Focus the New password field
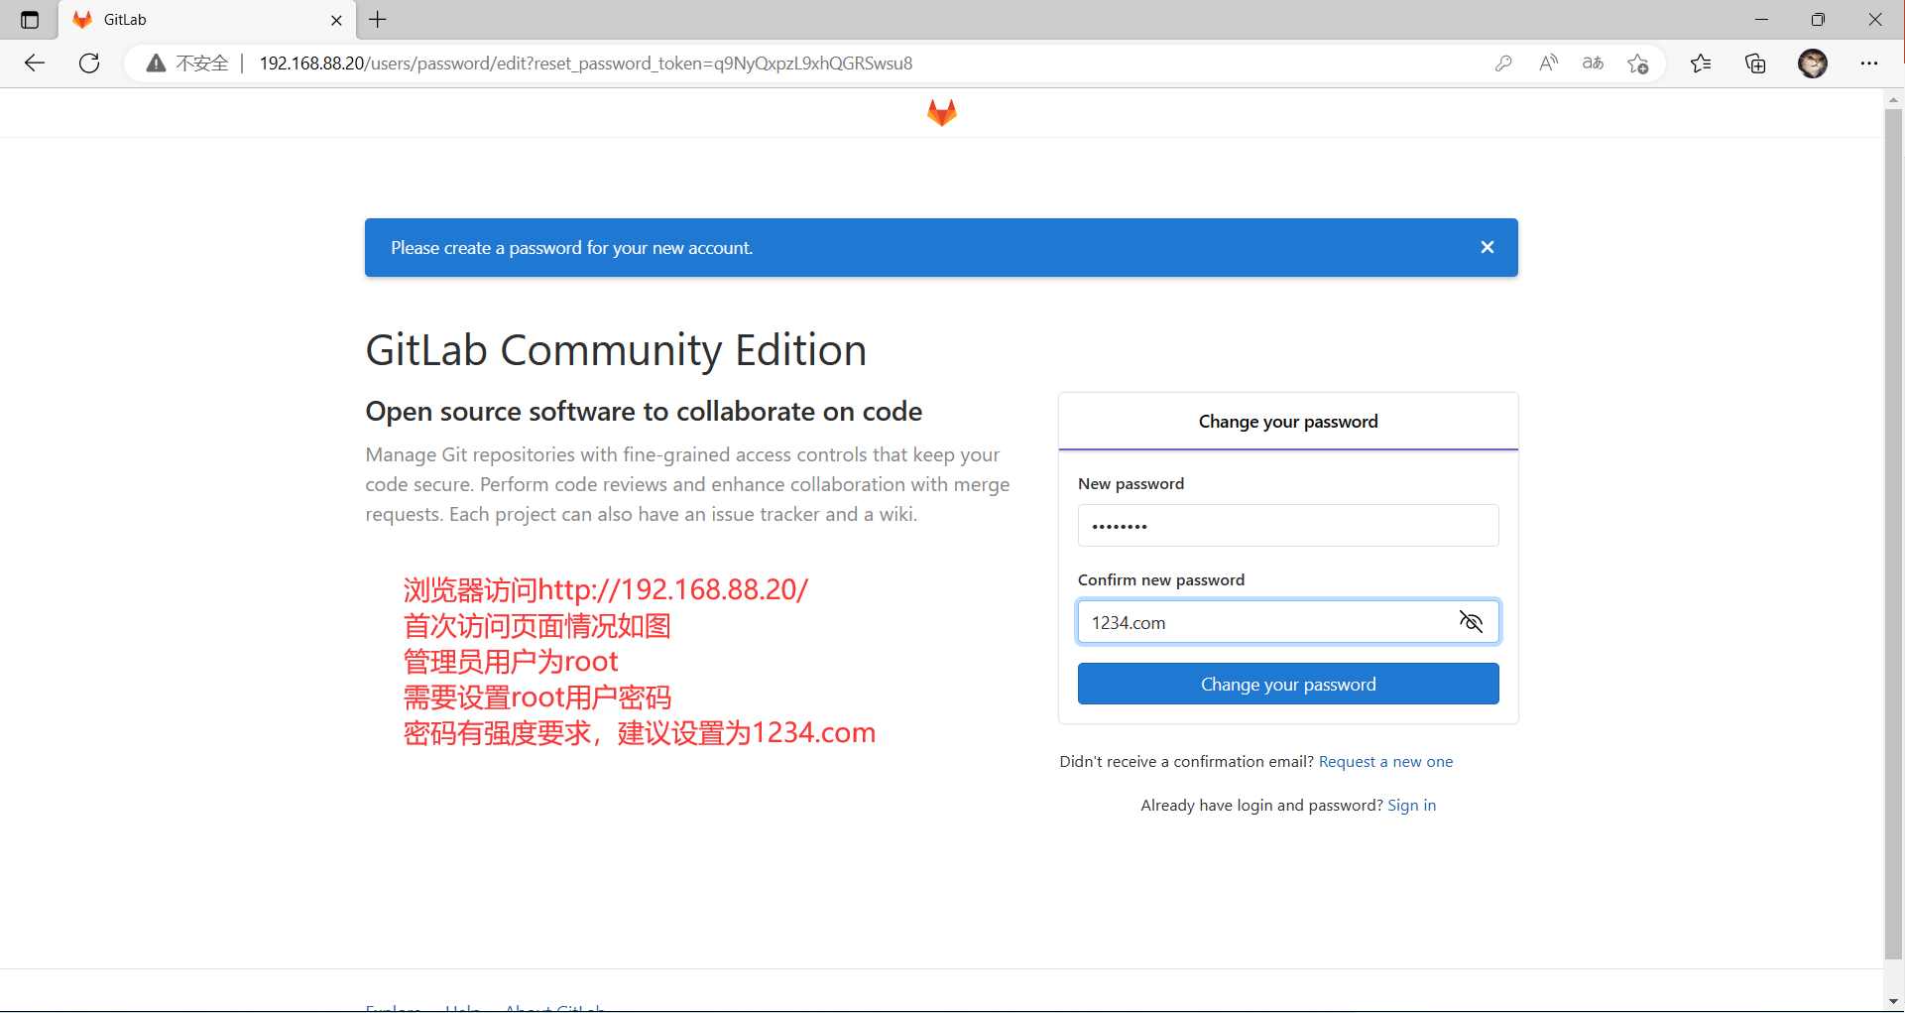The image size is (1905, 1013). pos(1287,526)
